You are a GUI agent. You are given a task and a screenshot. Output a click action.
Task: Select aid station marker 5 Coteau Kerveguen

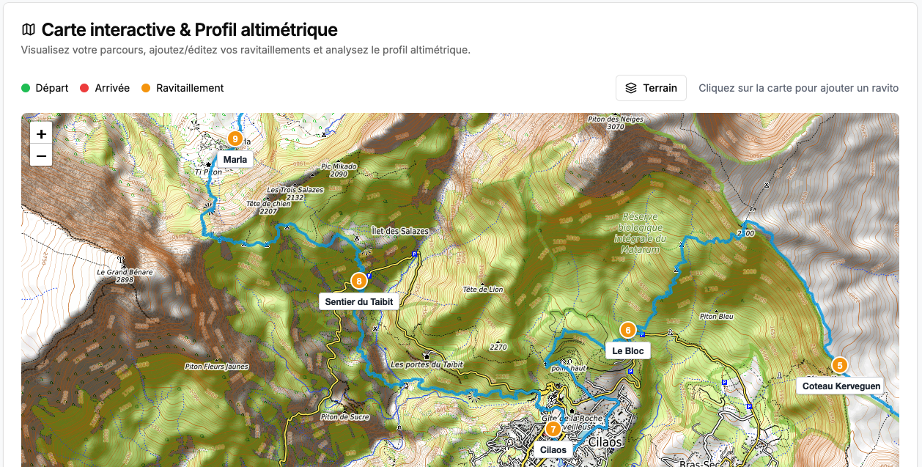click(840, 365)
